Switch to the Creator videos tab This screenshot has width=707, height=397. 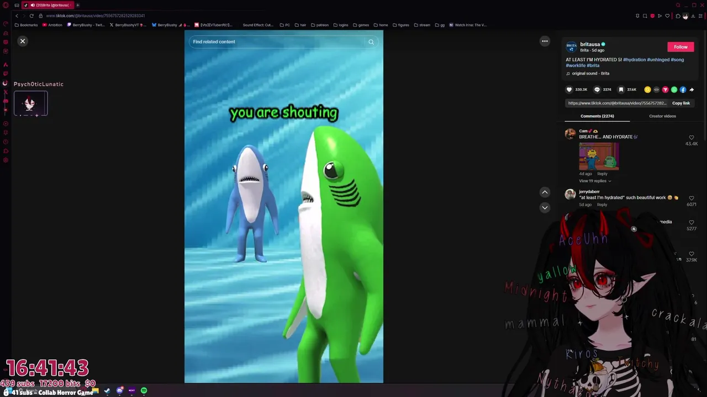click(662, 116)
